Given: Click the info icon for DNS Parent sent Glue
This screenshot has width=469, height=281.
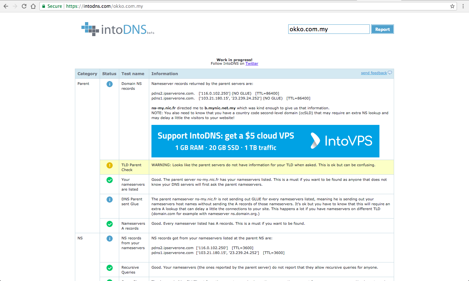Looking at the screenshot, I should pos(109,199).
